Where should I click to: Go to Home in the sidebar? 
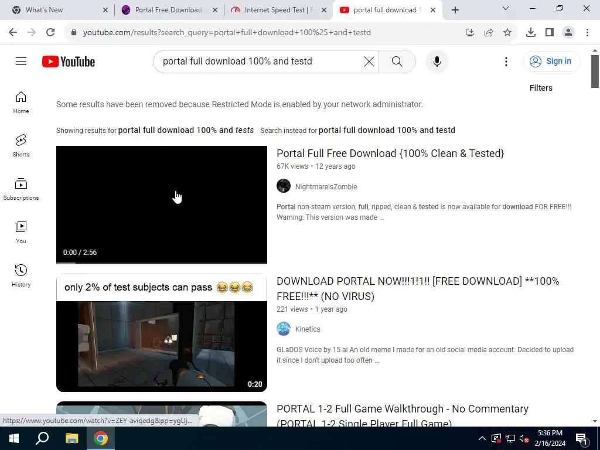click(21, 103)
